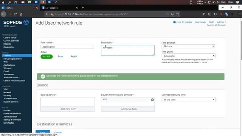Open Firewall section in sidebar

coord(17,56)
